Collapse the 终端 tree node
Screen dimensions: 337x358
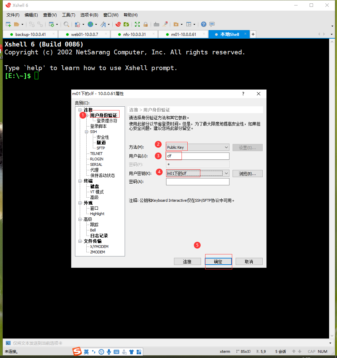[80, 181]
